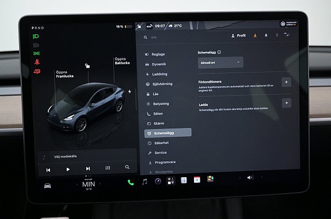The height and width of the screenshot is (219, 331).
Task: Tap the green parking lights indicator
Action: pos(36,53)
